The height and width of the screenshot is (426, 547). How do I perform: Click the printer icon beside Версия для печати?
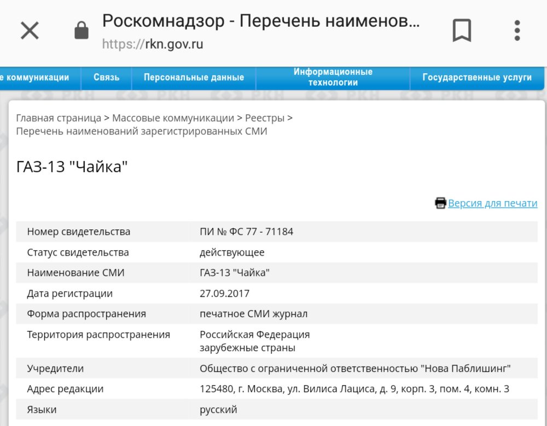pos(440,203)
